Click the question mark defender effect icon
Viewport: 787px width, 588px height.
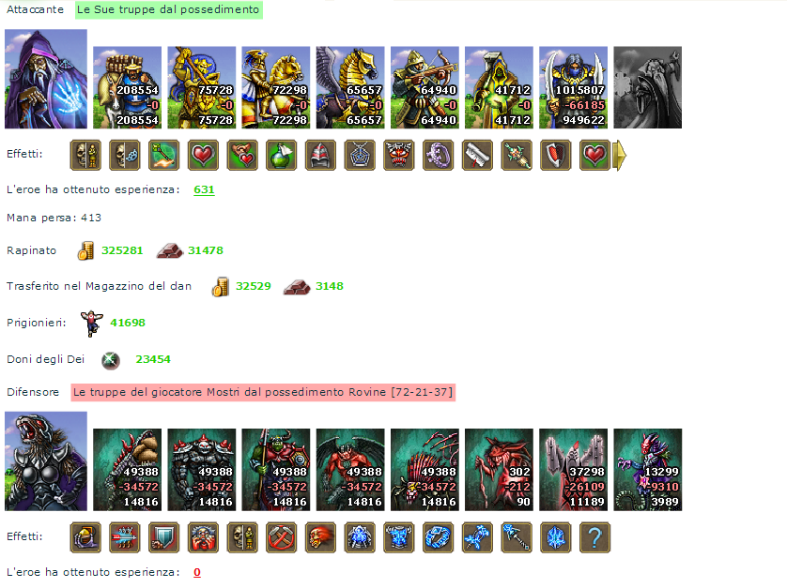594,537
